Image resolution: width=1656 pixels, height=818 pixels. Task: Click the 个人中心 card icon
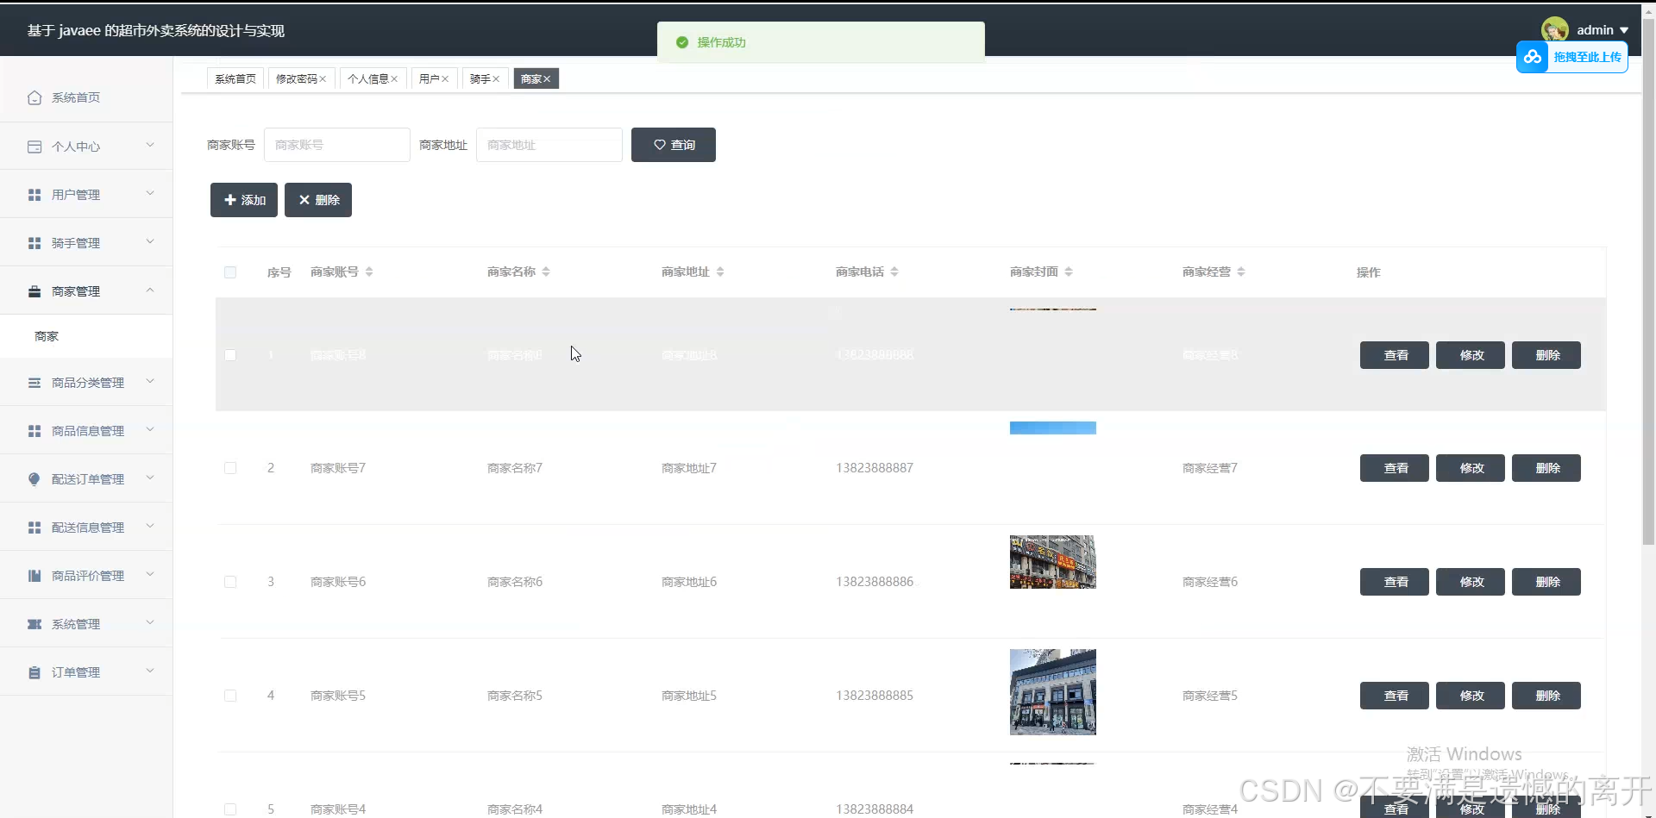click(34, 147)
